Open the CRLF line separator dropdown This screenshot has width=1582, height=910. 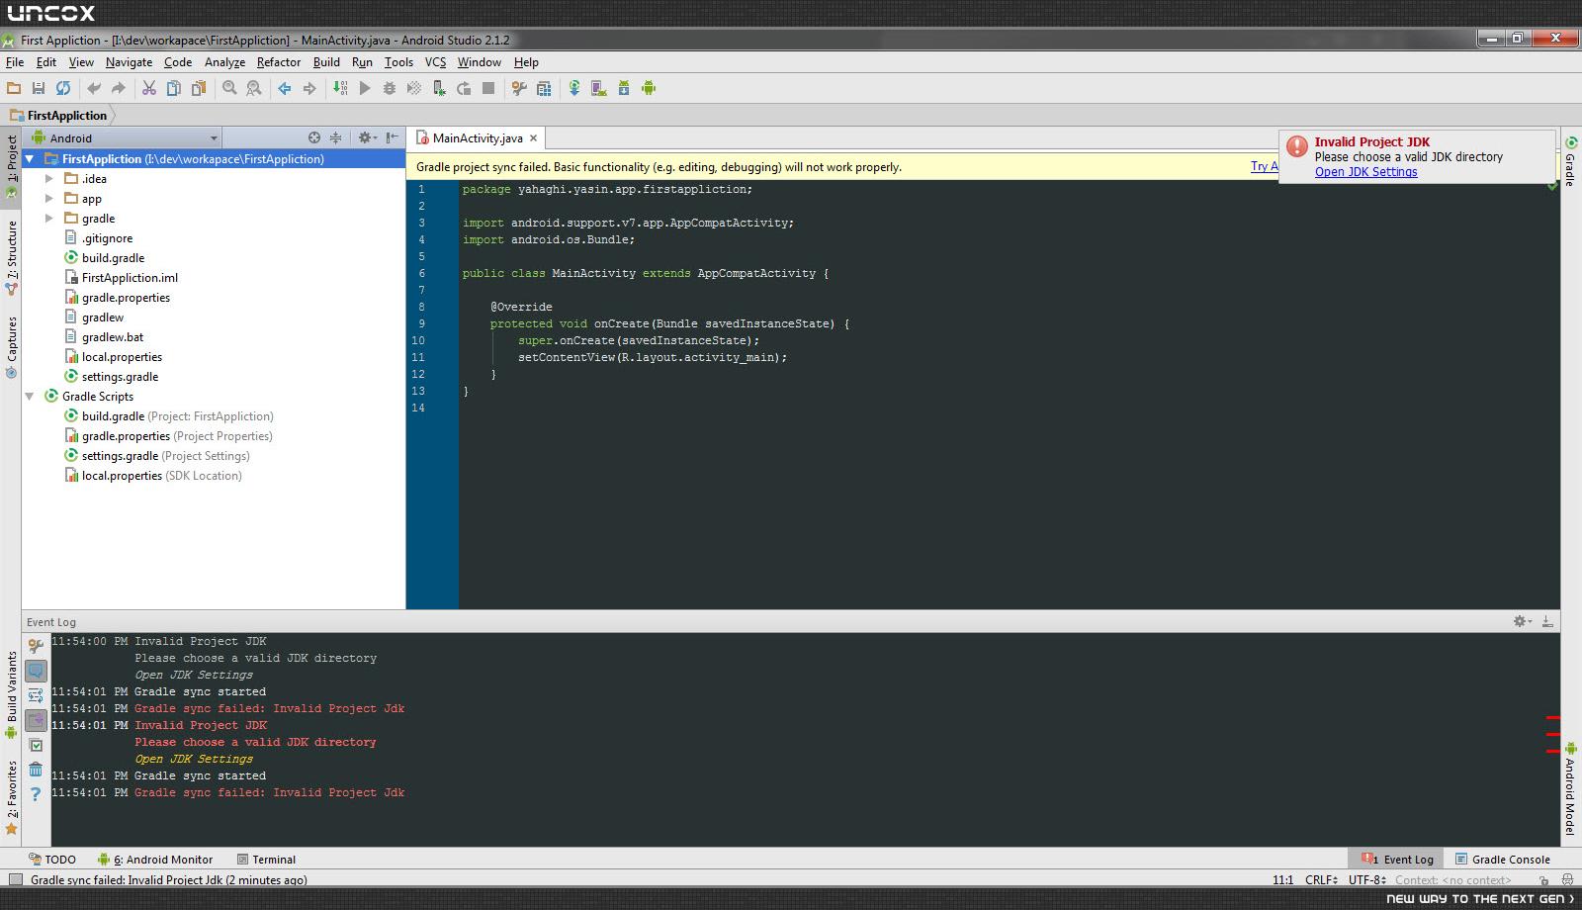1321,879
